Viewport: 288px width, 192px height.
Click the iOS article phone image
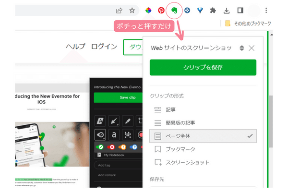coord(52,144)
